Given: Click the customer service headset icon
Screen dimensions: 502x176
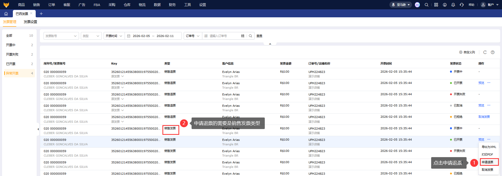Looking at the screenshot, I should [462, 5].
